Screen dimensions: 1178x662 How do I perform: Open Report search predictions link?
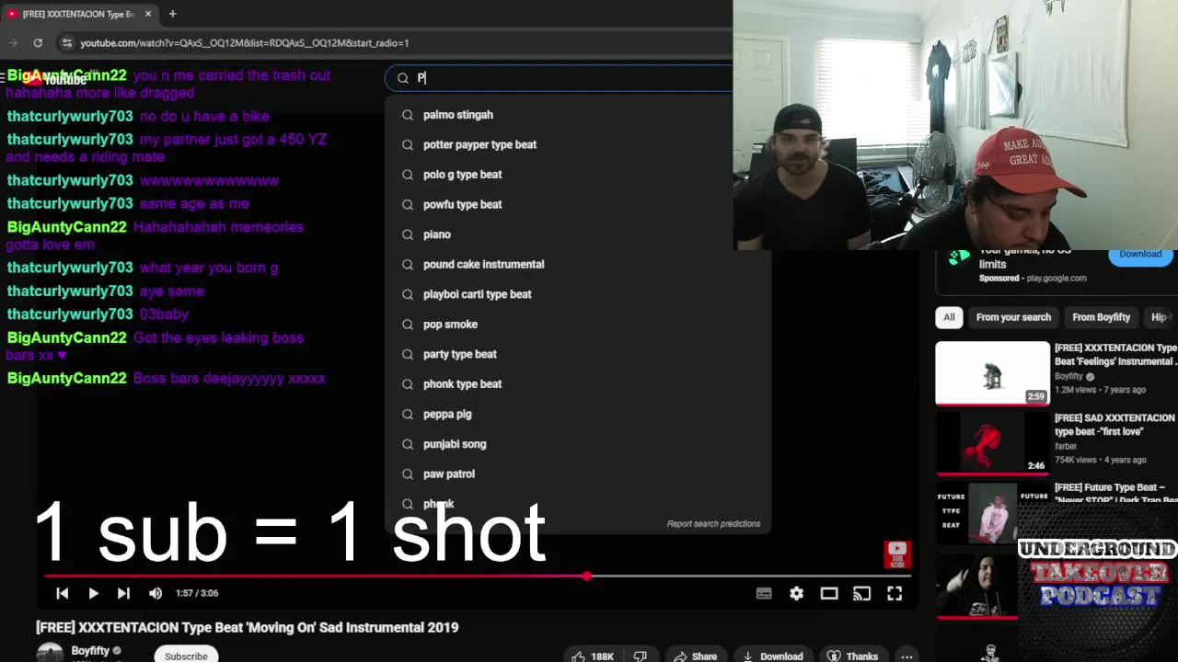click(713, 523)
